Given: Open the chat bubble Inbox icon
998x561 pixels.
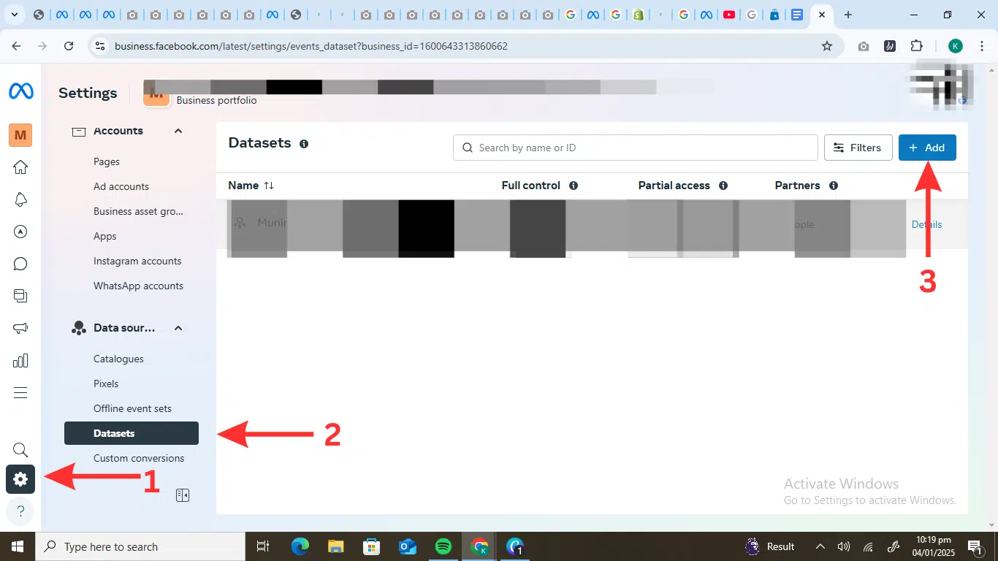Looking at the screenshot, I should coord(20,264).
